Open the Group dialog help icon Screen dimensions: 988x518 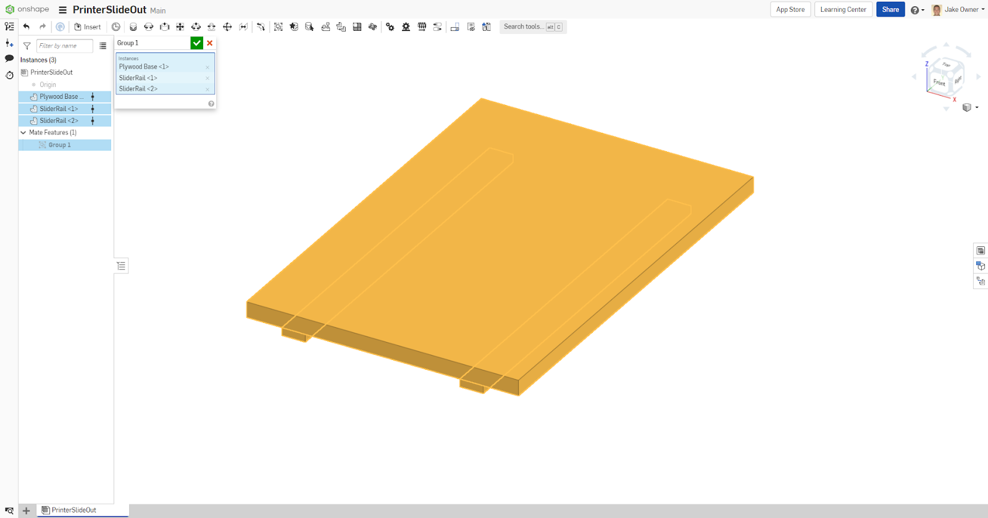(x=211, y=104)
